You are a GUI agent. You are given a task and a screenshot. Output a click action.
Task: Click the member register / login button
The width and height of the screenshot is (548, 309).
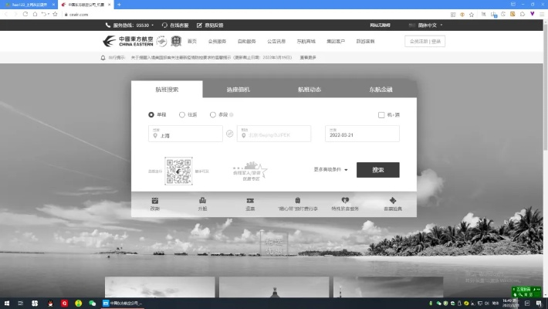point(425,41)
